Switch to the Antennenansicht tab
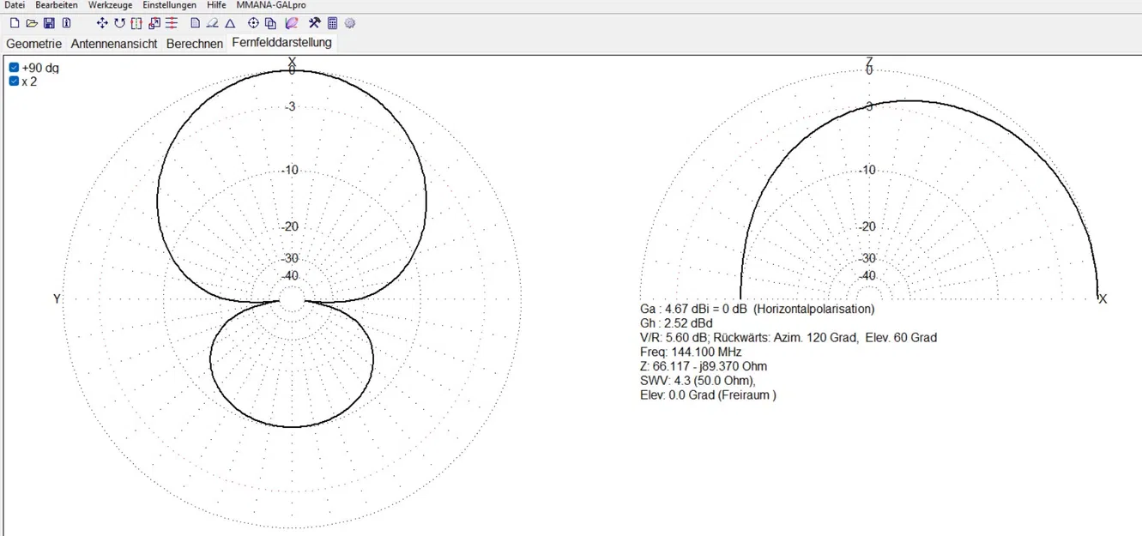This screenshot has width=1142, height=536. [114, 43]
